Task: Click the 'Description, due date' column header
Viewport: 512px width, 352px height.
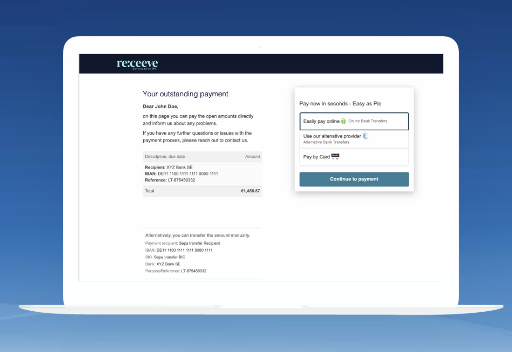Action: click(x=165, y=157)
